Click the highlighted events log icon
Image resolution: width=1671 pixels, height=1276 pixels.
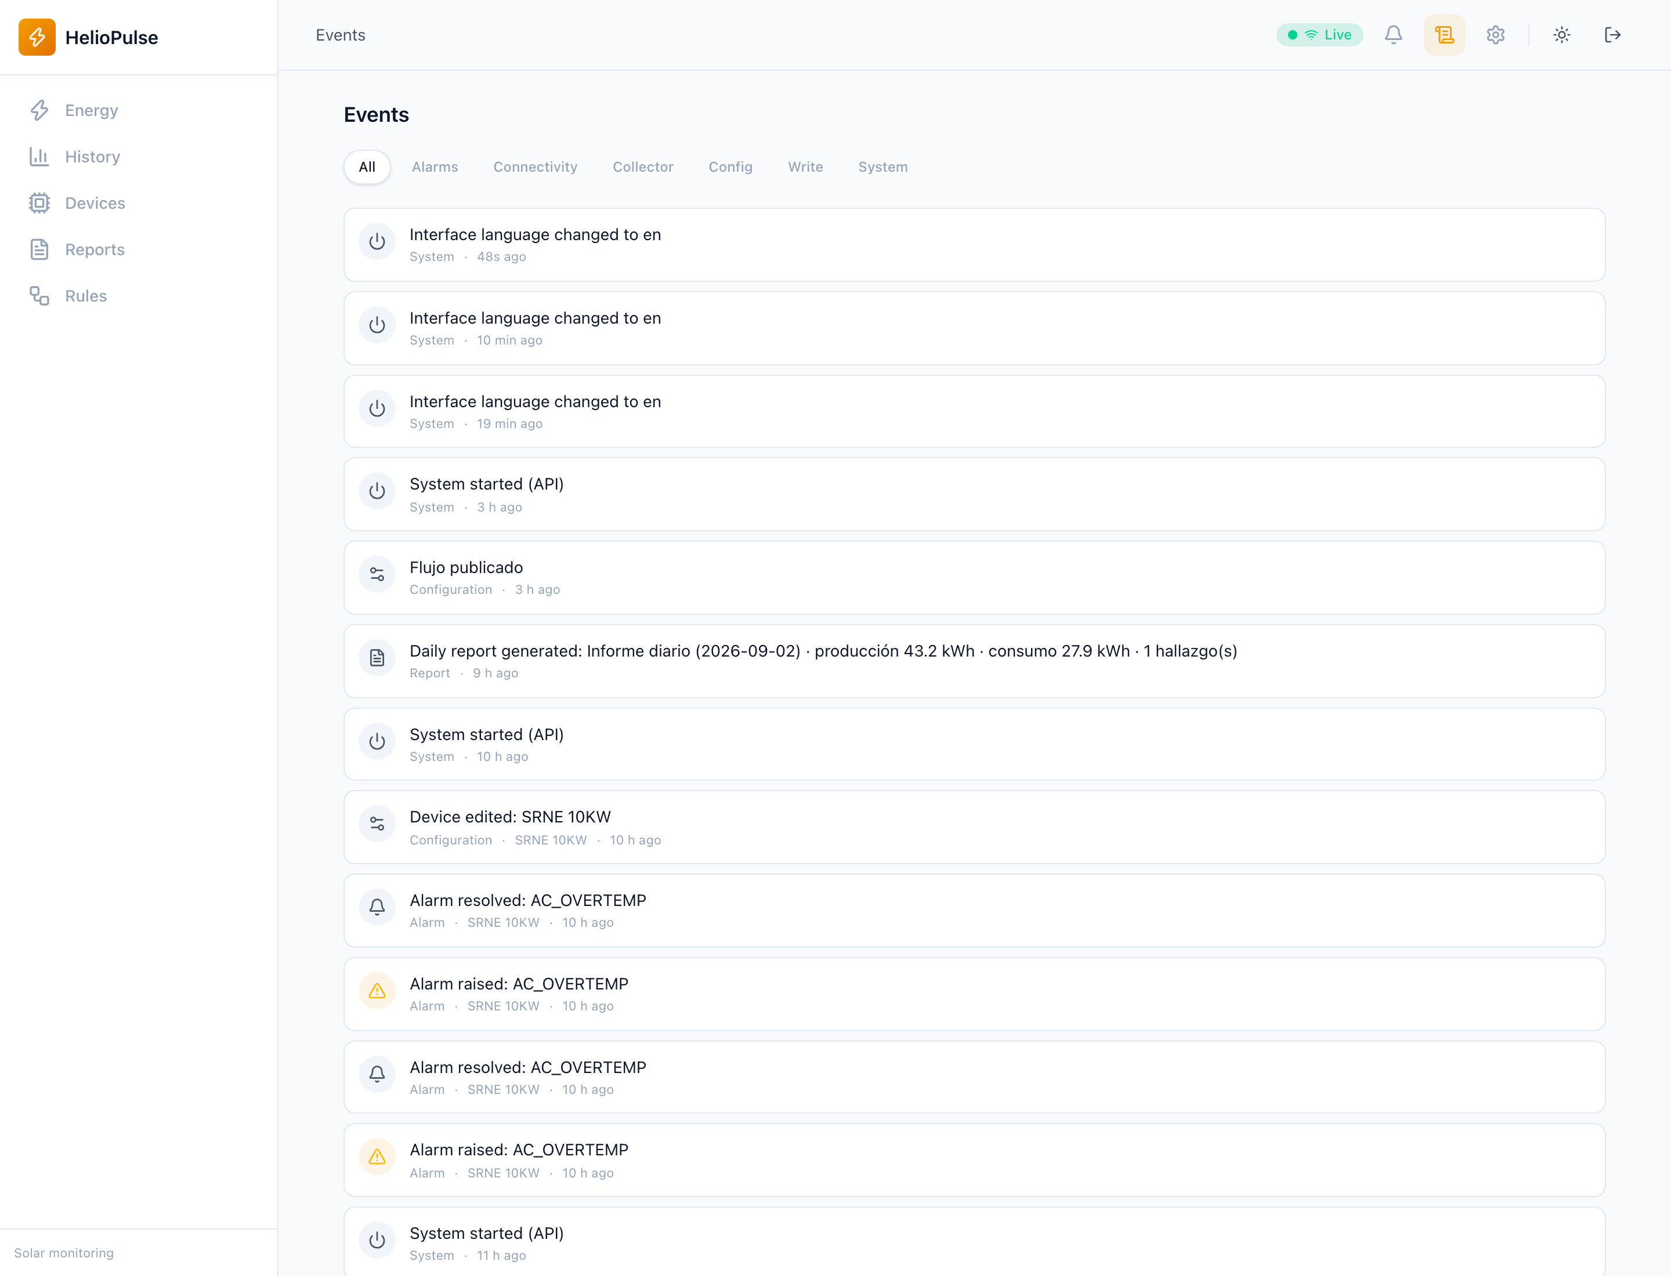coord(1444,35)
